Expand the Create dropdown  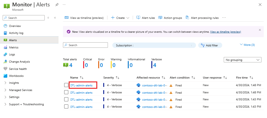[x=120, y=18]
